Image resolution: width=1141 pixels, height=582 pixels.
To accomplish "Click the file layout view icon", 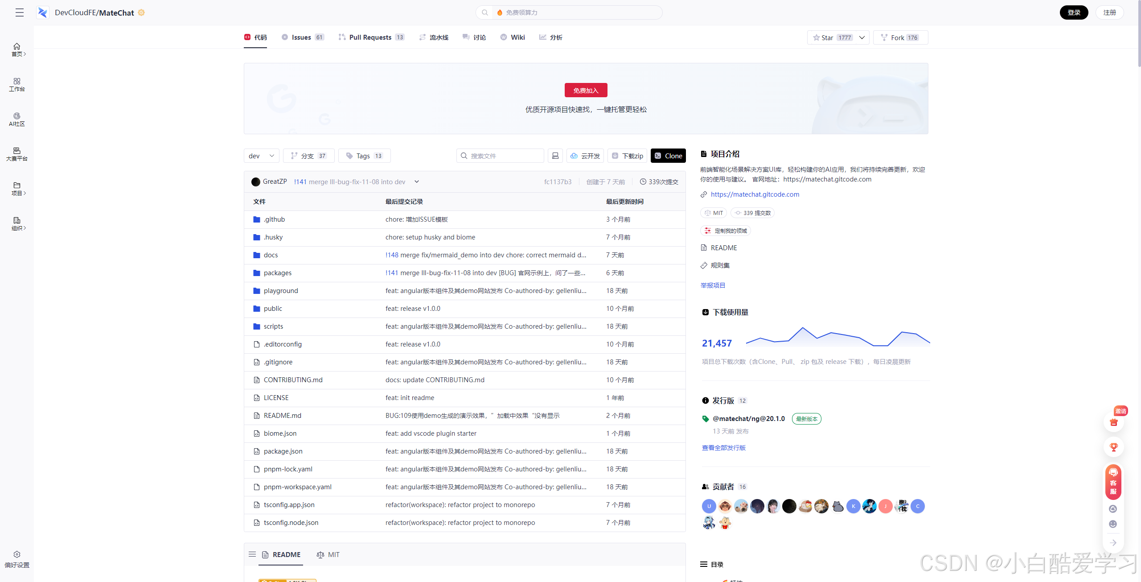I will [x=555, y=156].
